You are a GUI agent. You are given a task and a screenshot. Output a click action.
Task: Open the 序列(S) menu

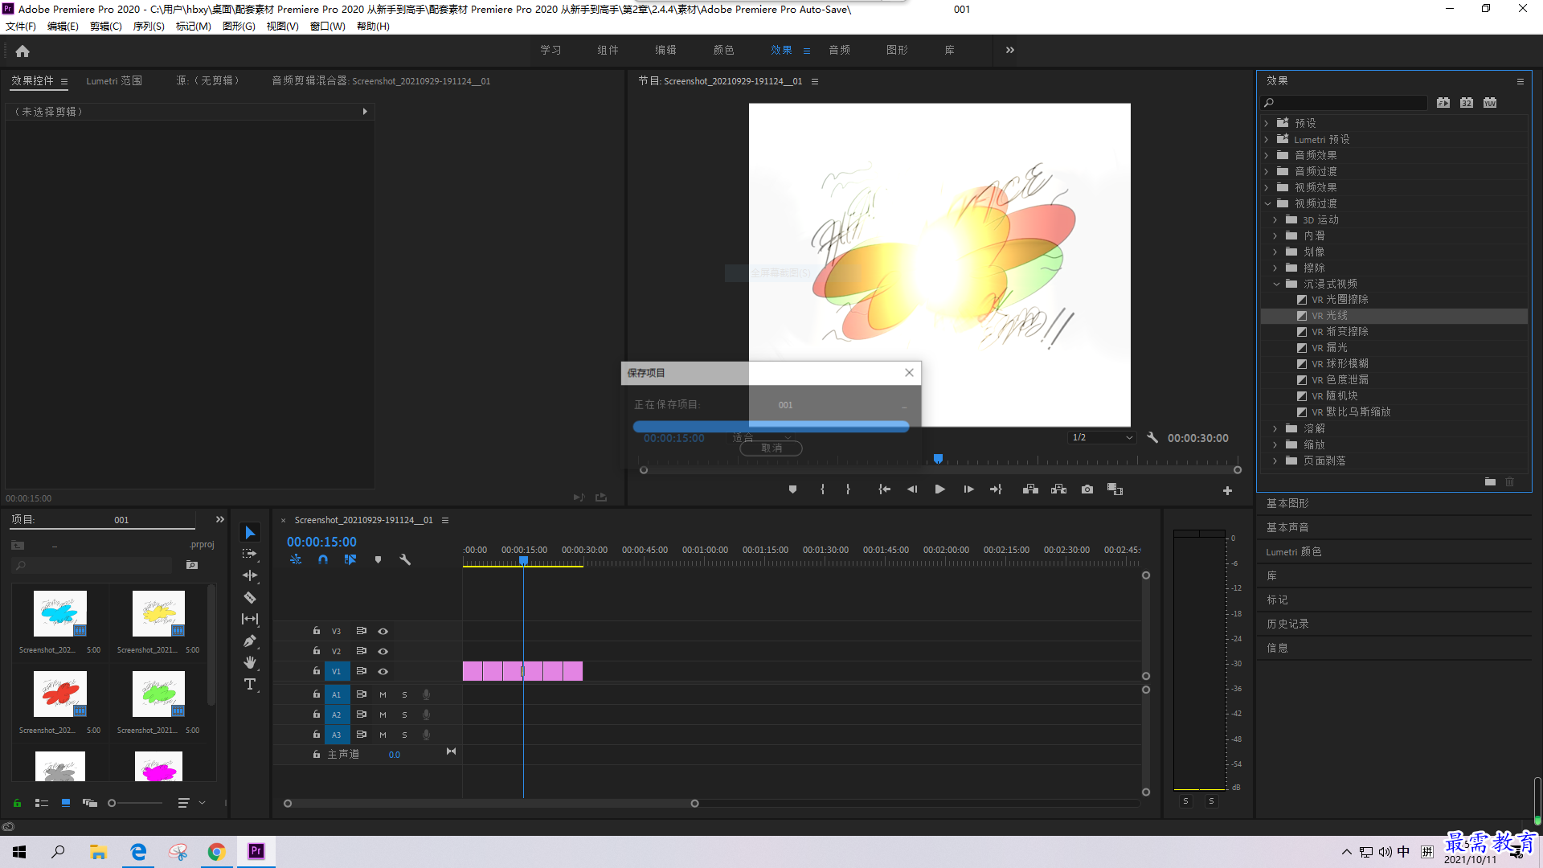[x=149, y=27]
